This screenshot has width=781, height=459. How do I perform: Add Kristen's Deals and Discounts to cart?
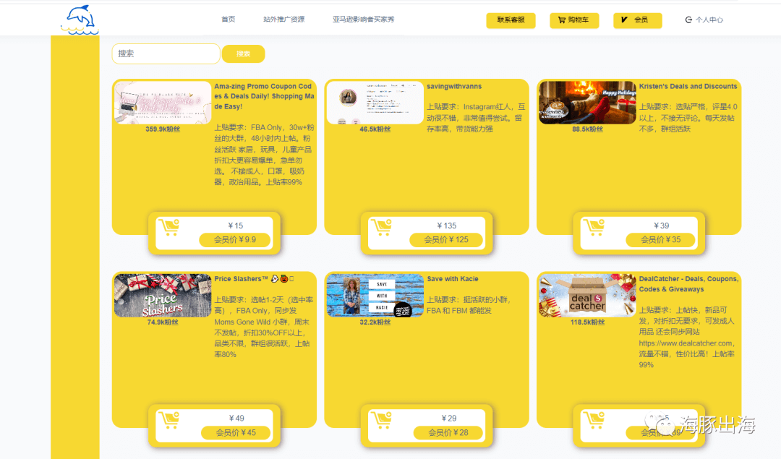click(x=594, y=227)
